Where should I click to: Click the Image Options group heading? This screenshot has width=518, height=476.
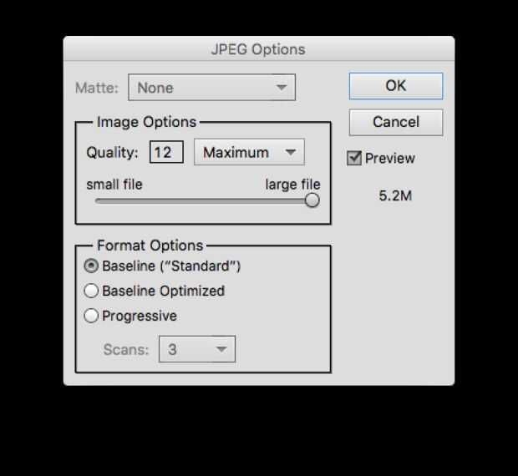146,122
